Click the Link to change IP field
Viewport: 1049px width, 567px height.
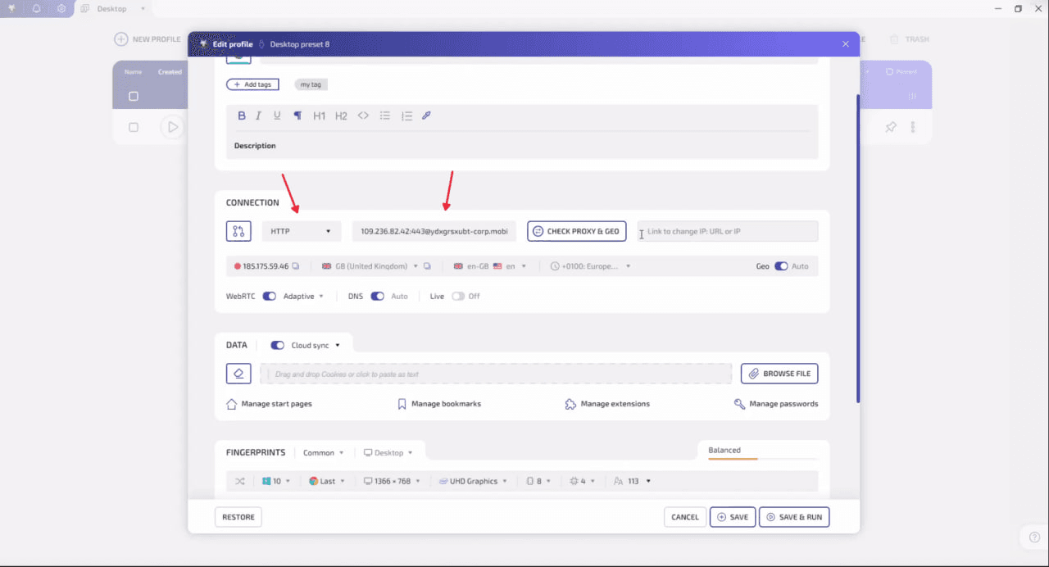click(728, 231)
